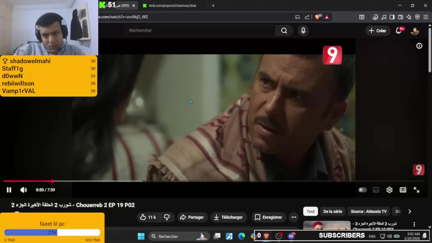This screenshot has height=243, width=432.
Task: Toggle subtitles captions button in player
Action: pos(376,190)
